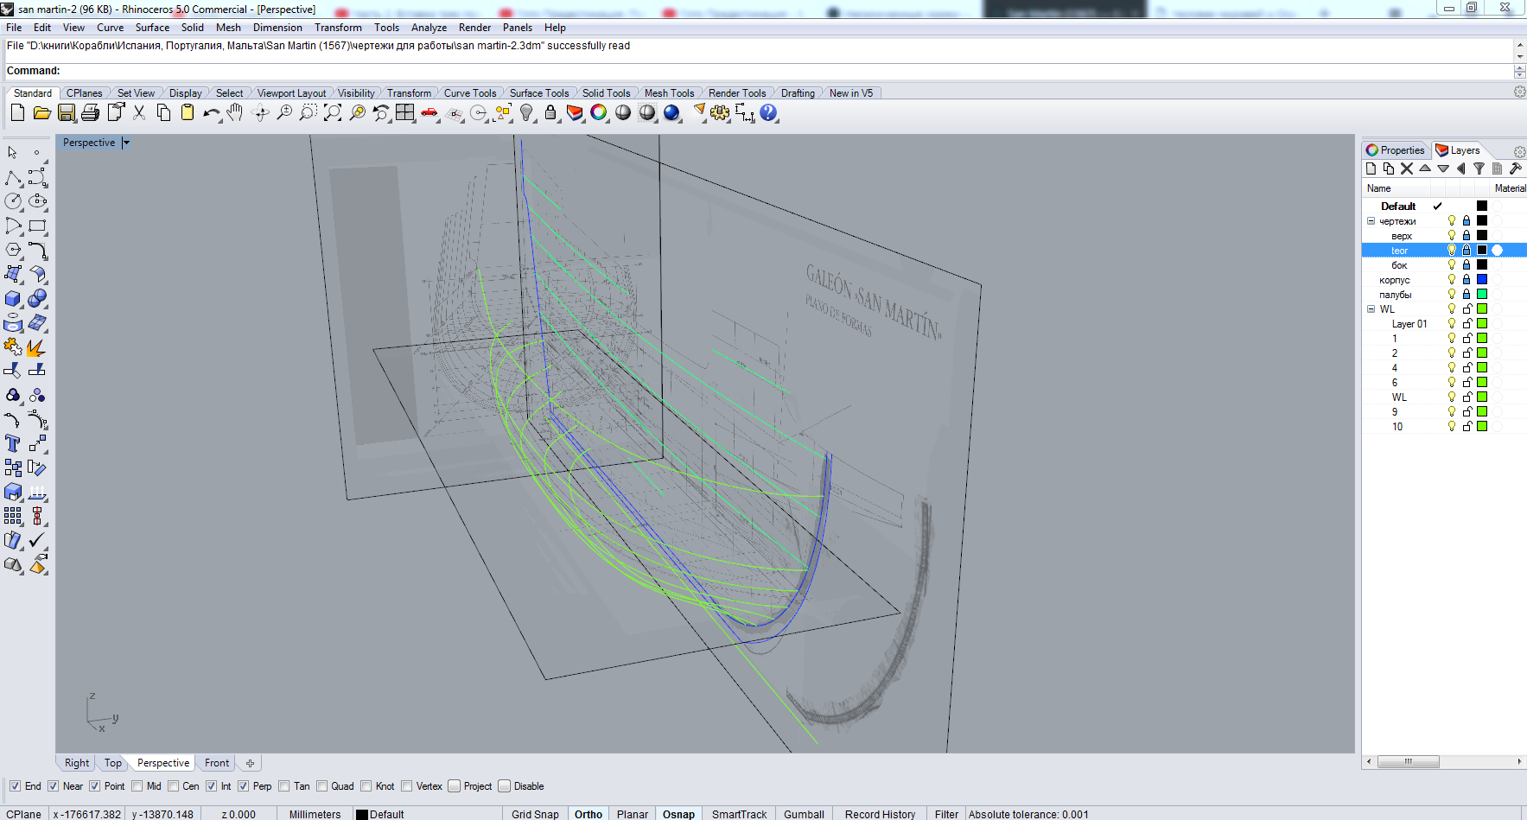Click the Save file icon in toolbar
This screenshot has width=1527, height=820.
click(67, 113)
